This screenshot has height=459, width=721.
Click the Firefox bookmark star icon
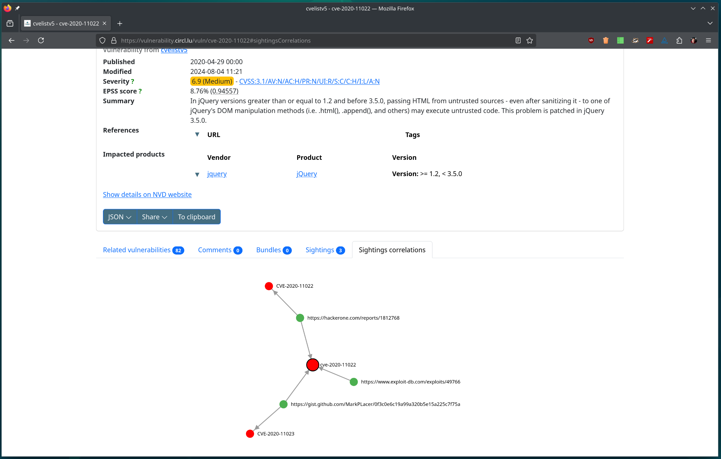click(x=529, y=40)
